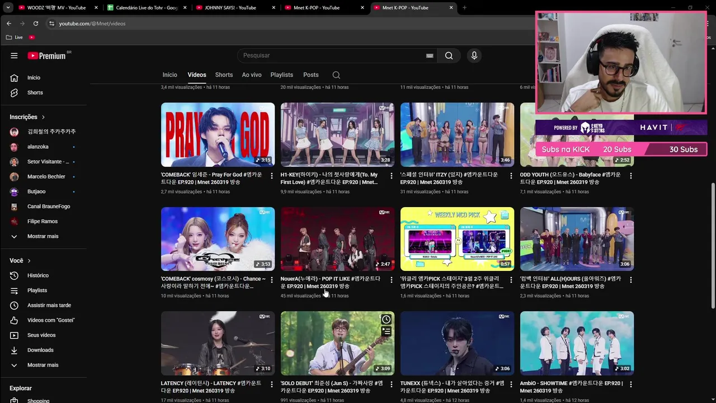The image size is (716, 403).
Task: Expand subscriptions with Mostrar mais
Action: pos(43,236)
